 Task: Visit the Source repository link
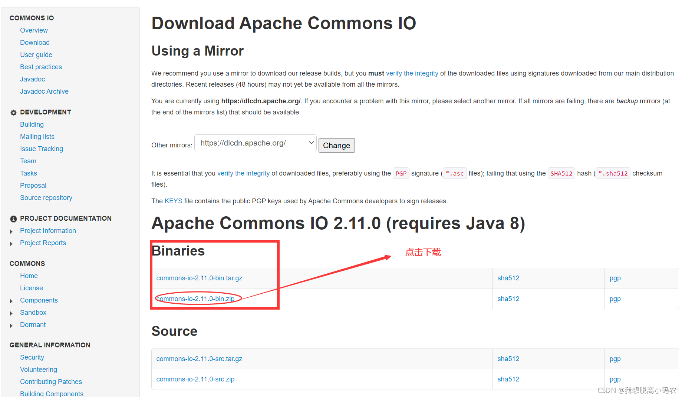tap(46, 198)
